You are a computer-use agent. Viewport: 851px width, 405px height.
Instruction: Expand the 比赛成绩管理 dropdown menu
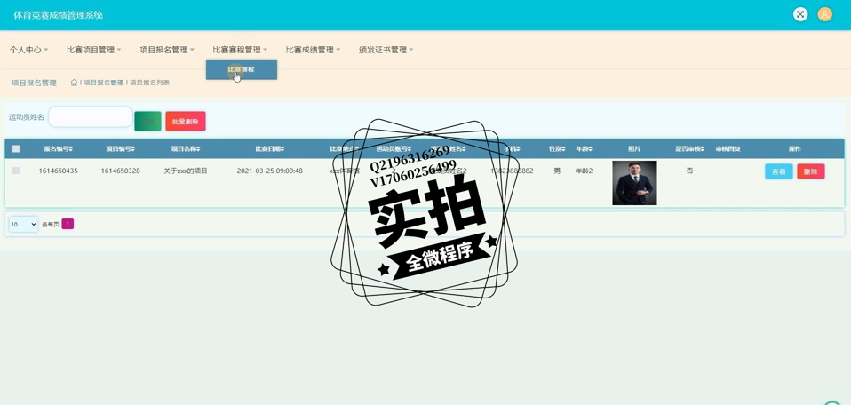pos(313,50)
